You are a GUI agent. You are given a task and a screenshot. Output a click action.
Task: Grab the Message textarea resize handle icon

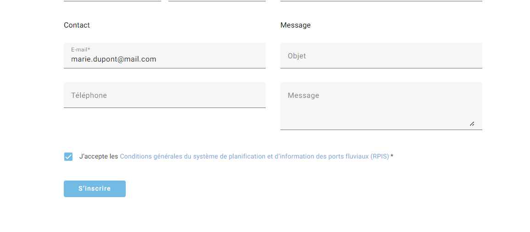coord(472,124)
